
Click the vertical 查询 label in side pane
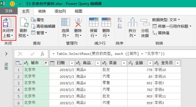[6, 66]
